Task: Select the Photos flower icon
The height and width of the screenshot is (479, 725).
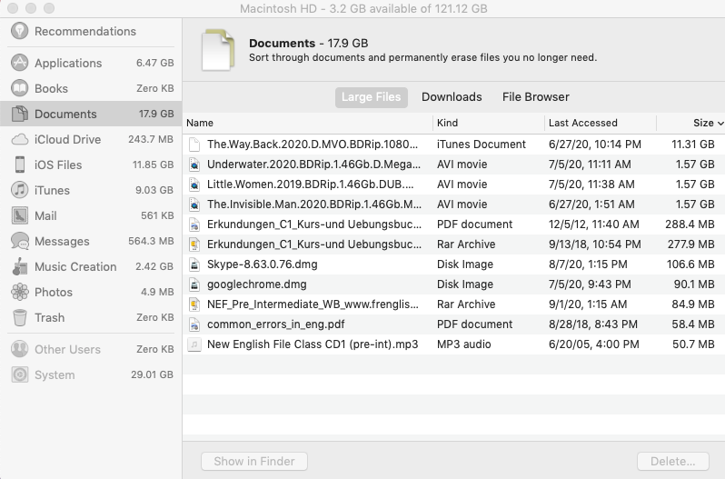Action: point(19,292)
